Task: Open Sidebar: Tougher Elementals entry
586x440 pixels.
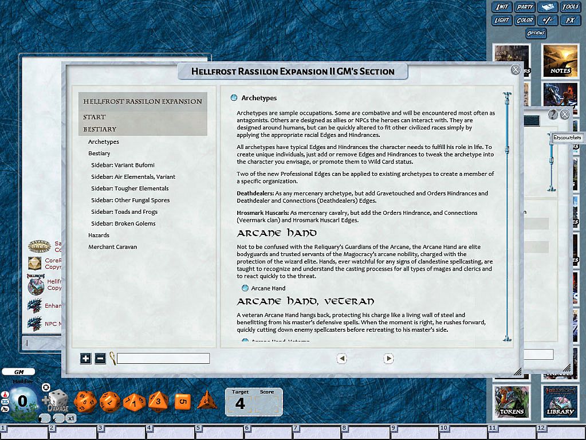Action: click(x=129, y=188)
